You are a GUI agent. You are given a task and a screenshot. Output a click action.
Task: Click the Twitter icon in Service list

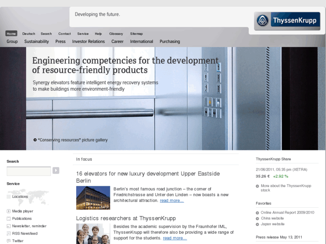9,241
